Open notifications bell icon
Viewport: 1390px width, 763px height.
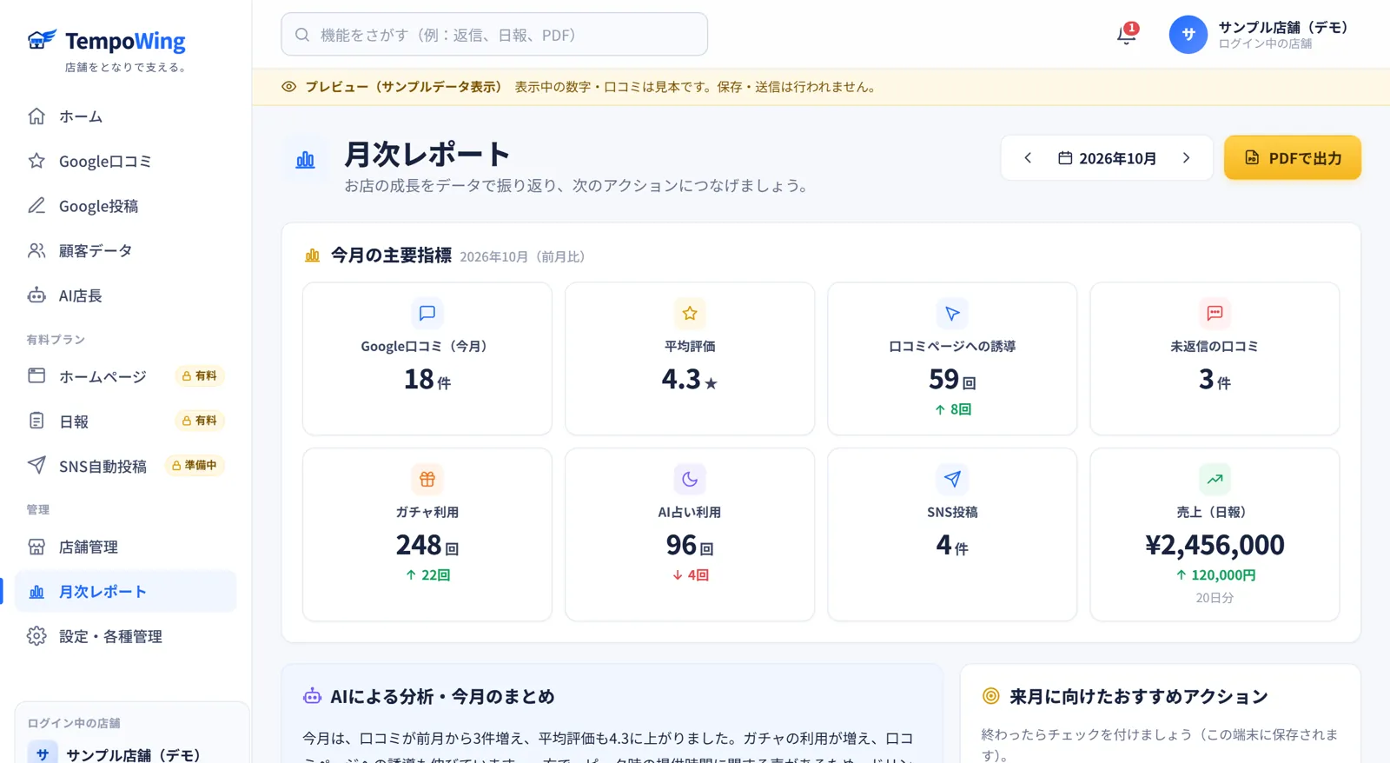[x=1126, y=35]
